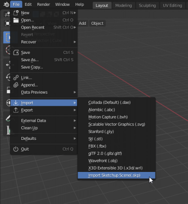Click the Save disk icon

16,52
